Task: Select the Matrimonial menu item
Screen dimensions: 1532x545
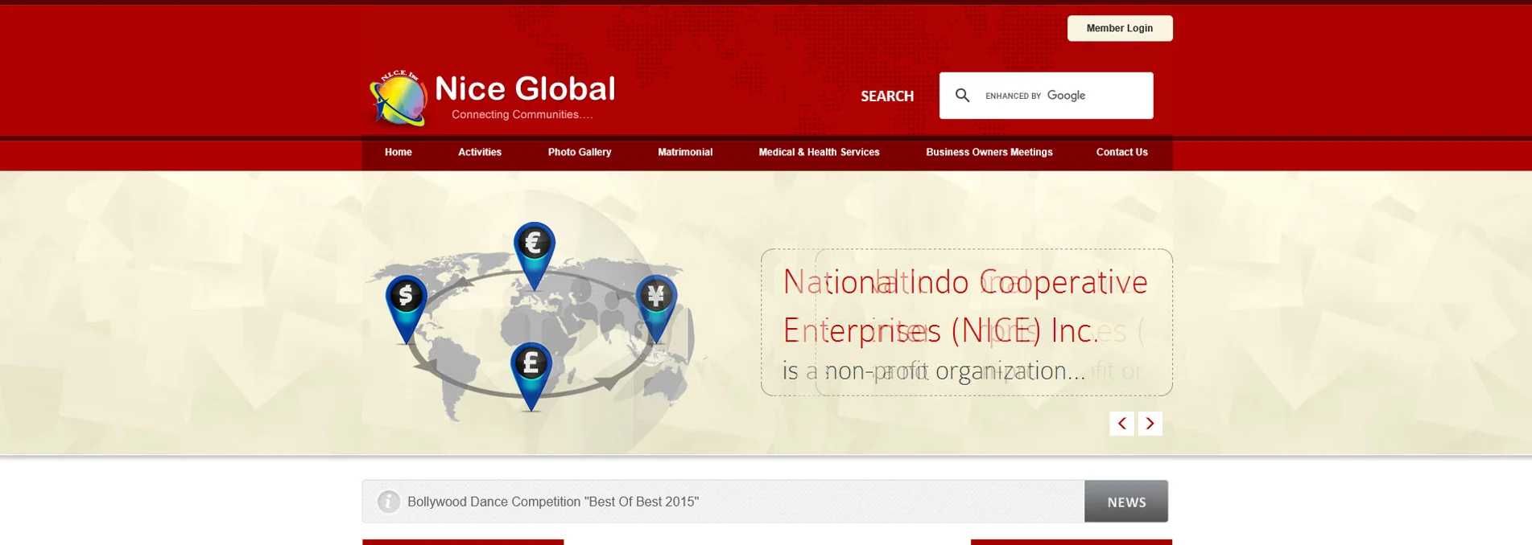Action: [x=685, y=152]
